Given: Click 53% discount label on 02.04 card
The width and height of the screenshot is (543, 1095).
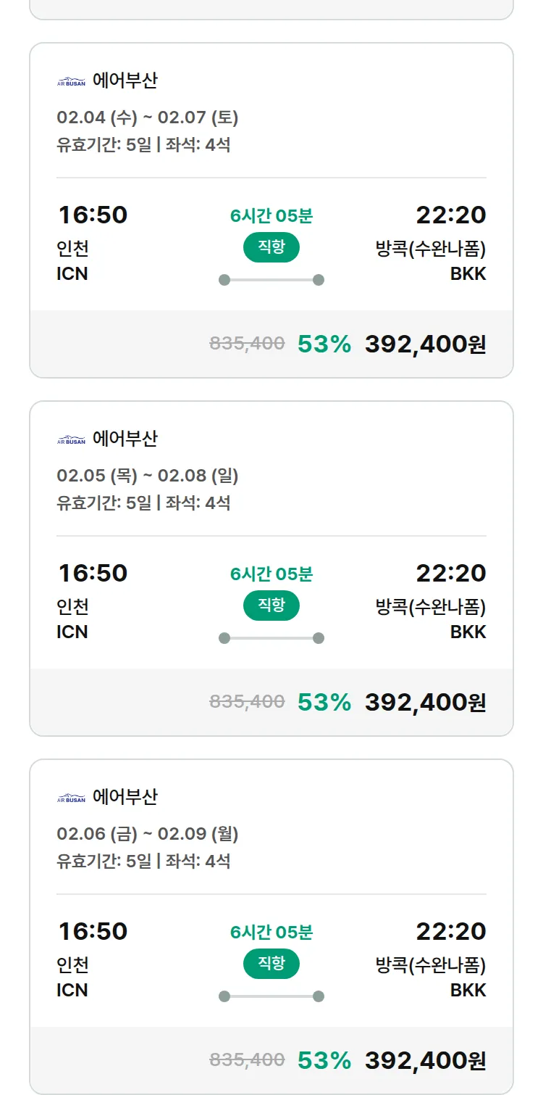Looking at the screenshot, I should point(324,344).
